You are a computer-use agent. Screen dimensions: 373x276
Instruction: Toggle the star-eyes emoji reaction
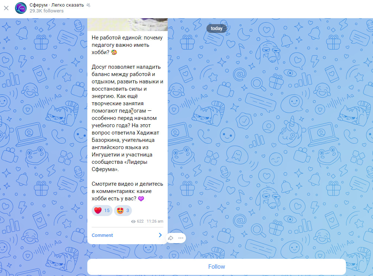(123, 211)
